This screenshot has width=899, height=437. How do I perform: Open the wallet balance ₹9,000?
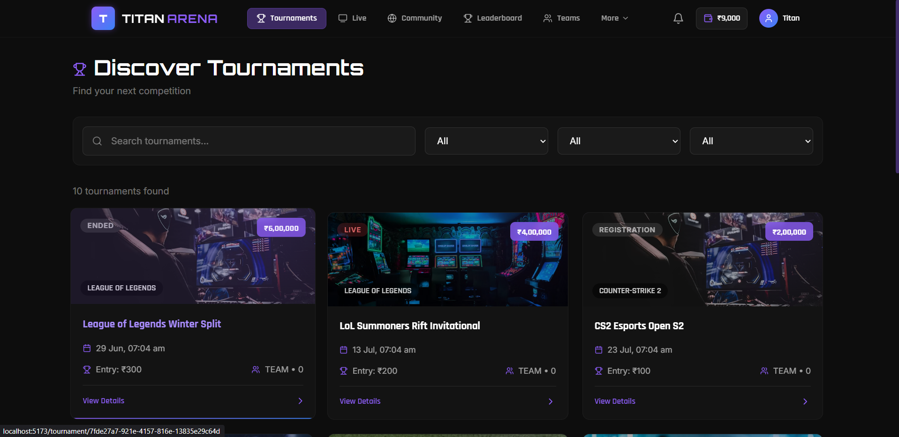[722, 18]
